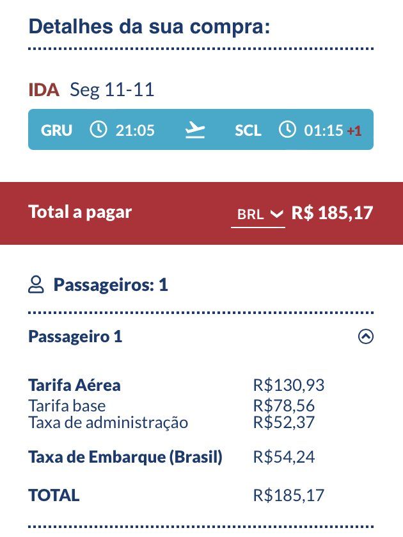Click the white chevron arrow next to BRL

pyautogui.click(x=276, y=214)
